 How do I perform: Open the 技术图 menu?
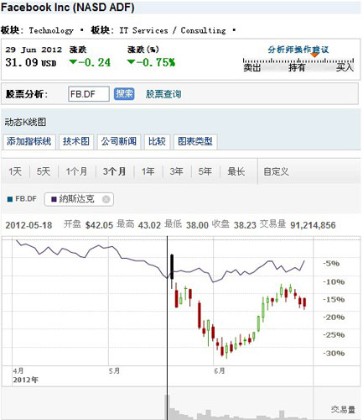coord(76,141)
